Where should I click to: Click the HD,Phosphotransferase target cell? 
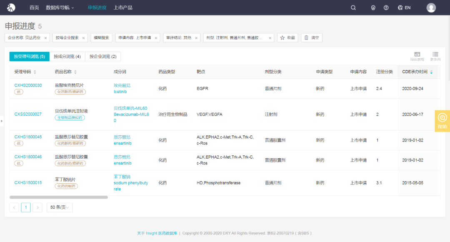[218, 183]
